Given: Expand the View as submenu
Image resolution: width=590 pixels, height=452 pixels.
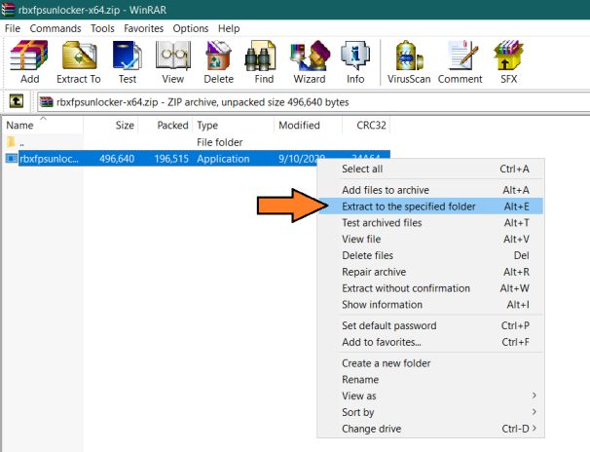Looking at the screenshot, I should (439, 395).
